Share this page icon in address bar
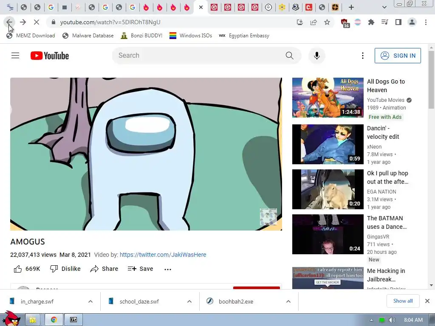This screenshot has width=435, height=326. click(314, 22)
